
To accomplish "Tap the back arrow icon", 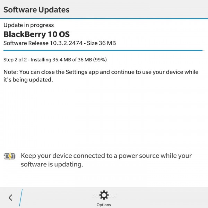I will point(10,198).
